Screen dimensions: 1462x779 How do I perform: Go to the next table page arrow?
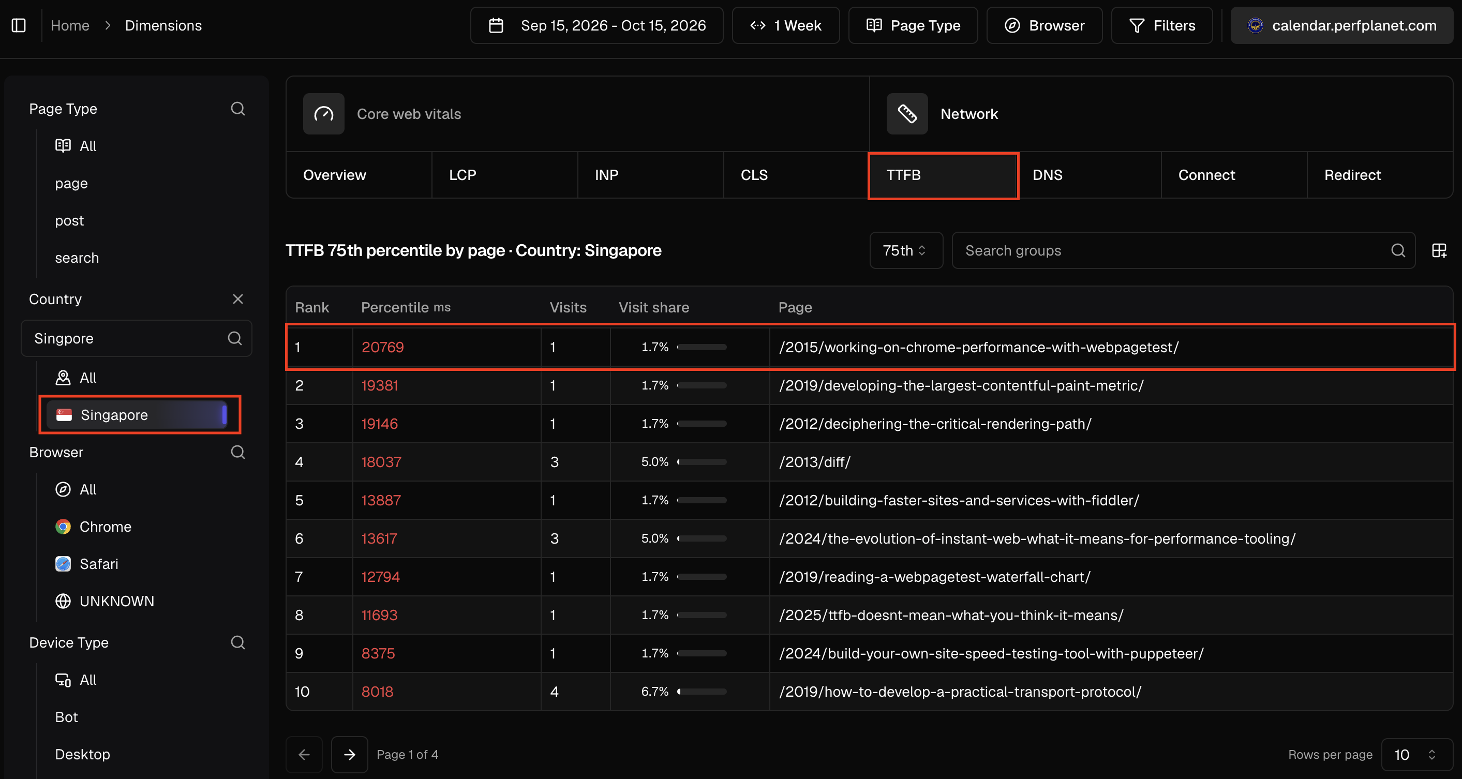[350, 754]
